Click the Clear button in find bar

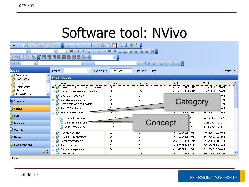pos(153,71)
